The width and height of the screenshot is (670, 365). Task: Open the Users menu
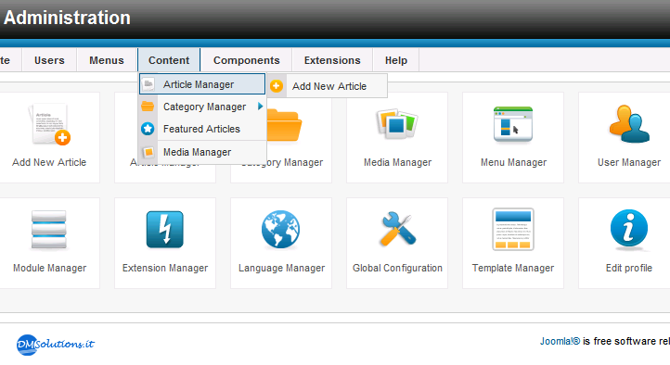pyautogui.click(x=49, y=60)
